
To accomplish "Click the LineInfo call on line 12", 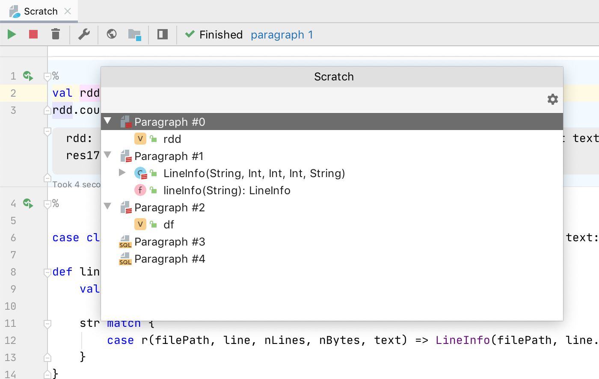I will point(463,340).
